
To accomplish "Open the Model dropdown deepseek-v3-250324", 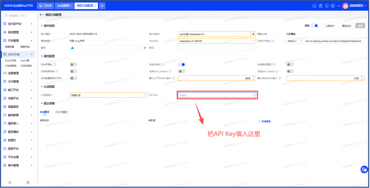I will (x=217, y=41).
